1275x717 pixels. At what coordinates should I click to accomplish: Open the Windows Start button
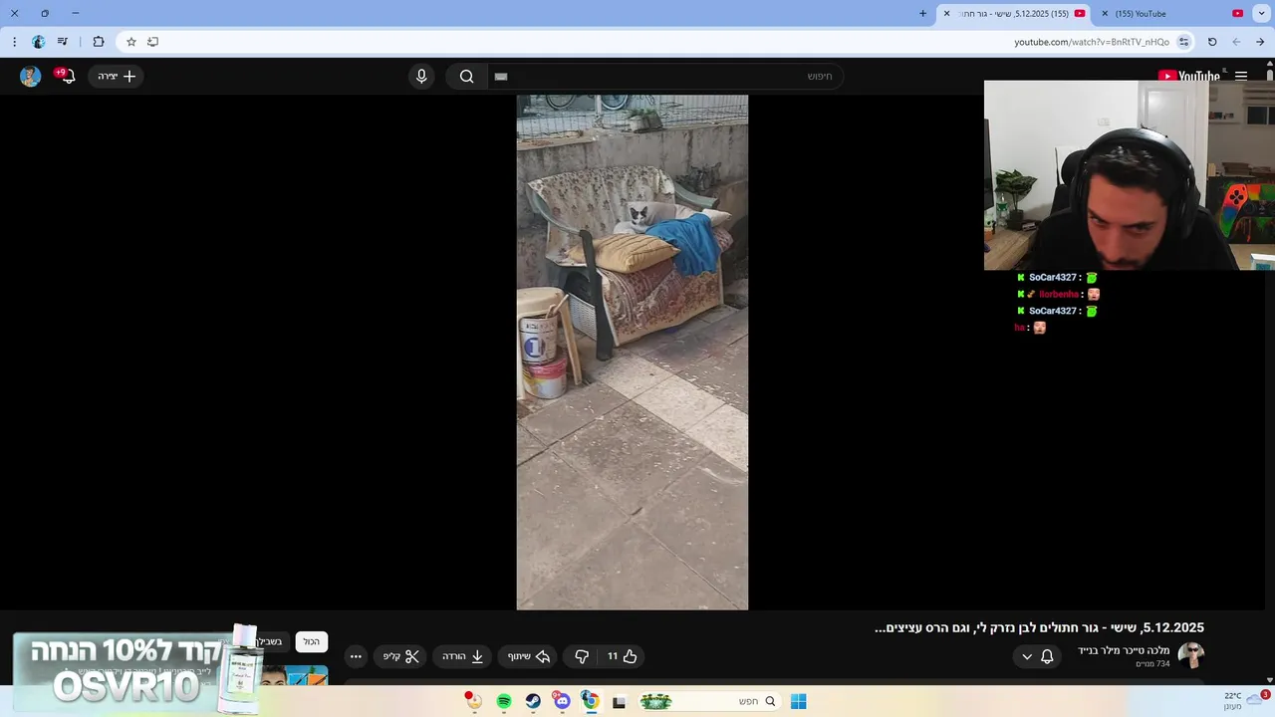pyautogui.click(x=798, y=701)
